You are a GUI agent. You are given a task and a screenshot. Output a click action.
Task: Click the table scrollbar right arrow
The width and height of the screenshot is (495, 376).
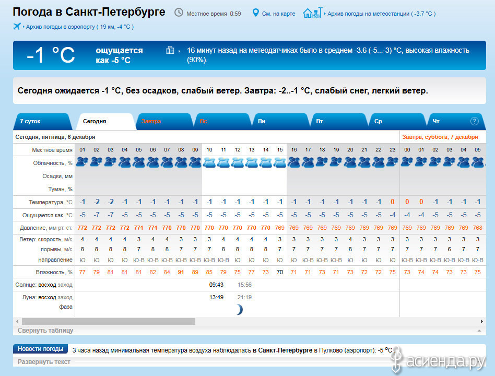(482, 321)
